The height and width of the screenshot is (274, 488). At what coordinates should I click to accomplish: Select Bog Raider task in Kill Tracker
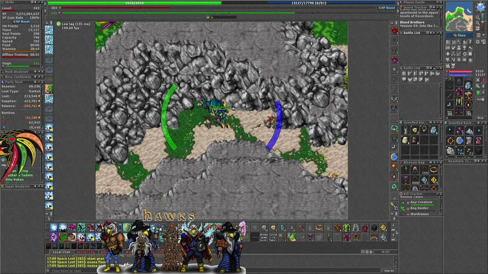[x=419, y=208]
